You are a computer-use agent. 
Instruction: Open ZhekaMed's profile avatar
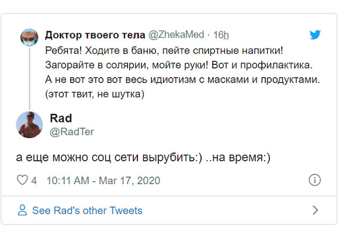point(29,37)
